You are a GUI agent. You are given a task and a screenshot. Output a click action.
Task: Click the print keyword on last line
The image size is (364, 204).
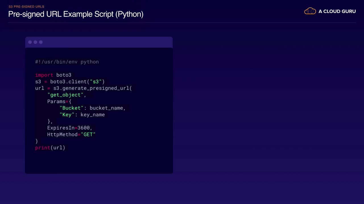(x=43, y=148)
